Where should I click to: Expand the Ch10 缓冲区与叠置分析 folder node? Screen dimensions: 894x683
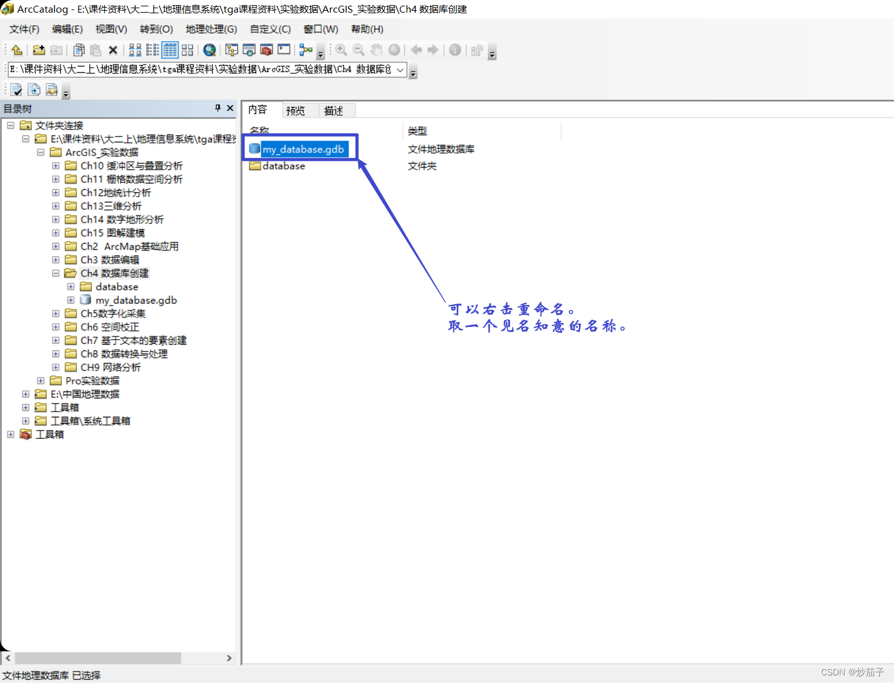point(56,166)
